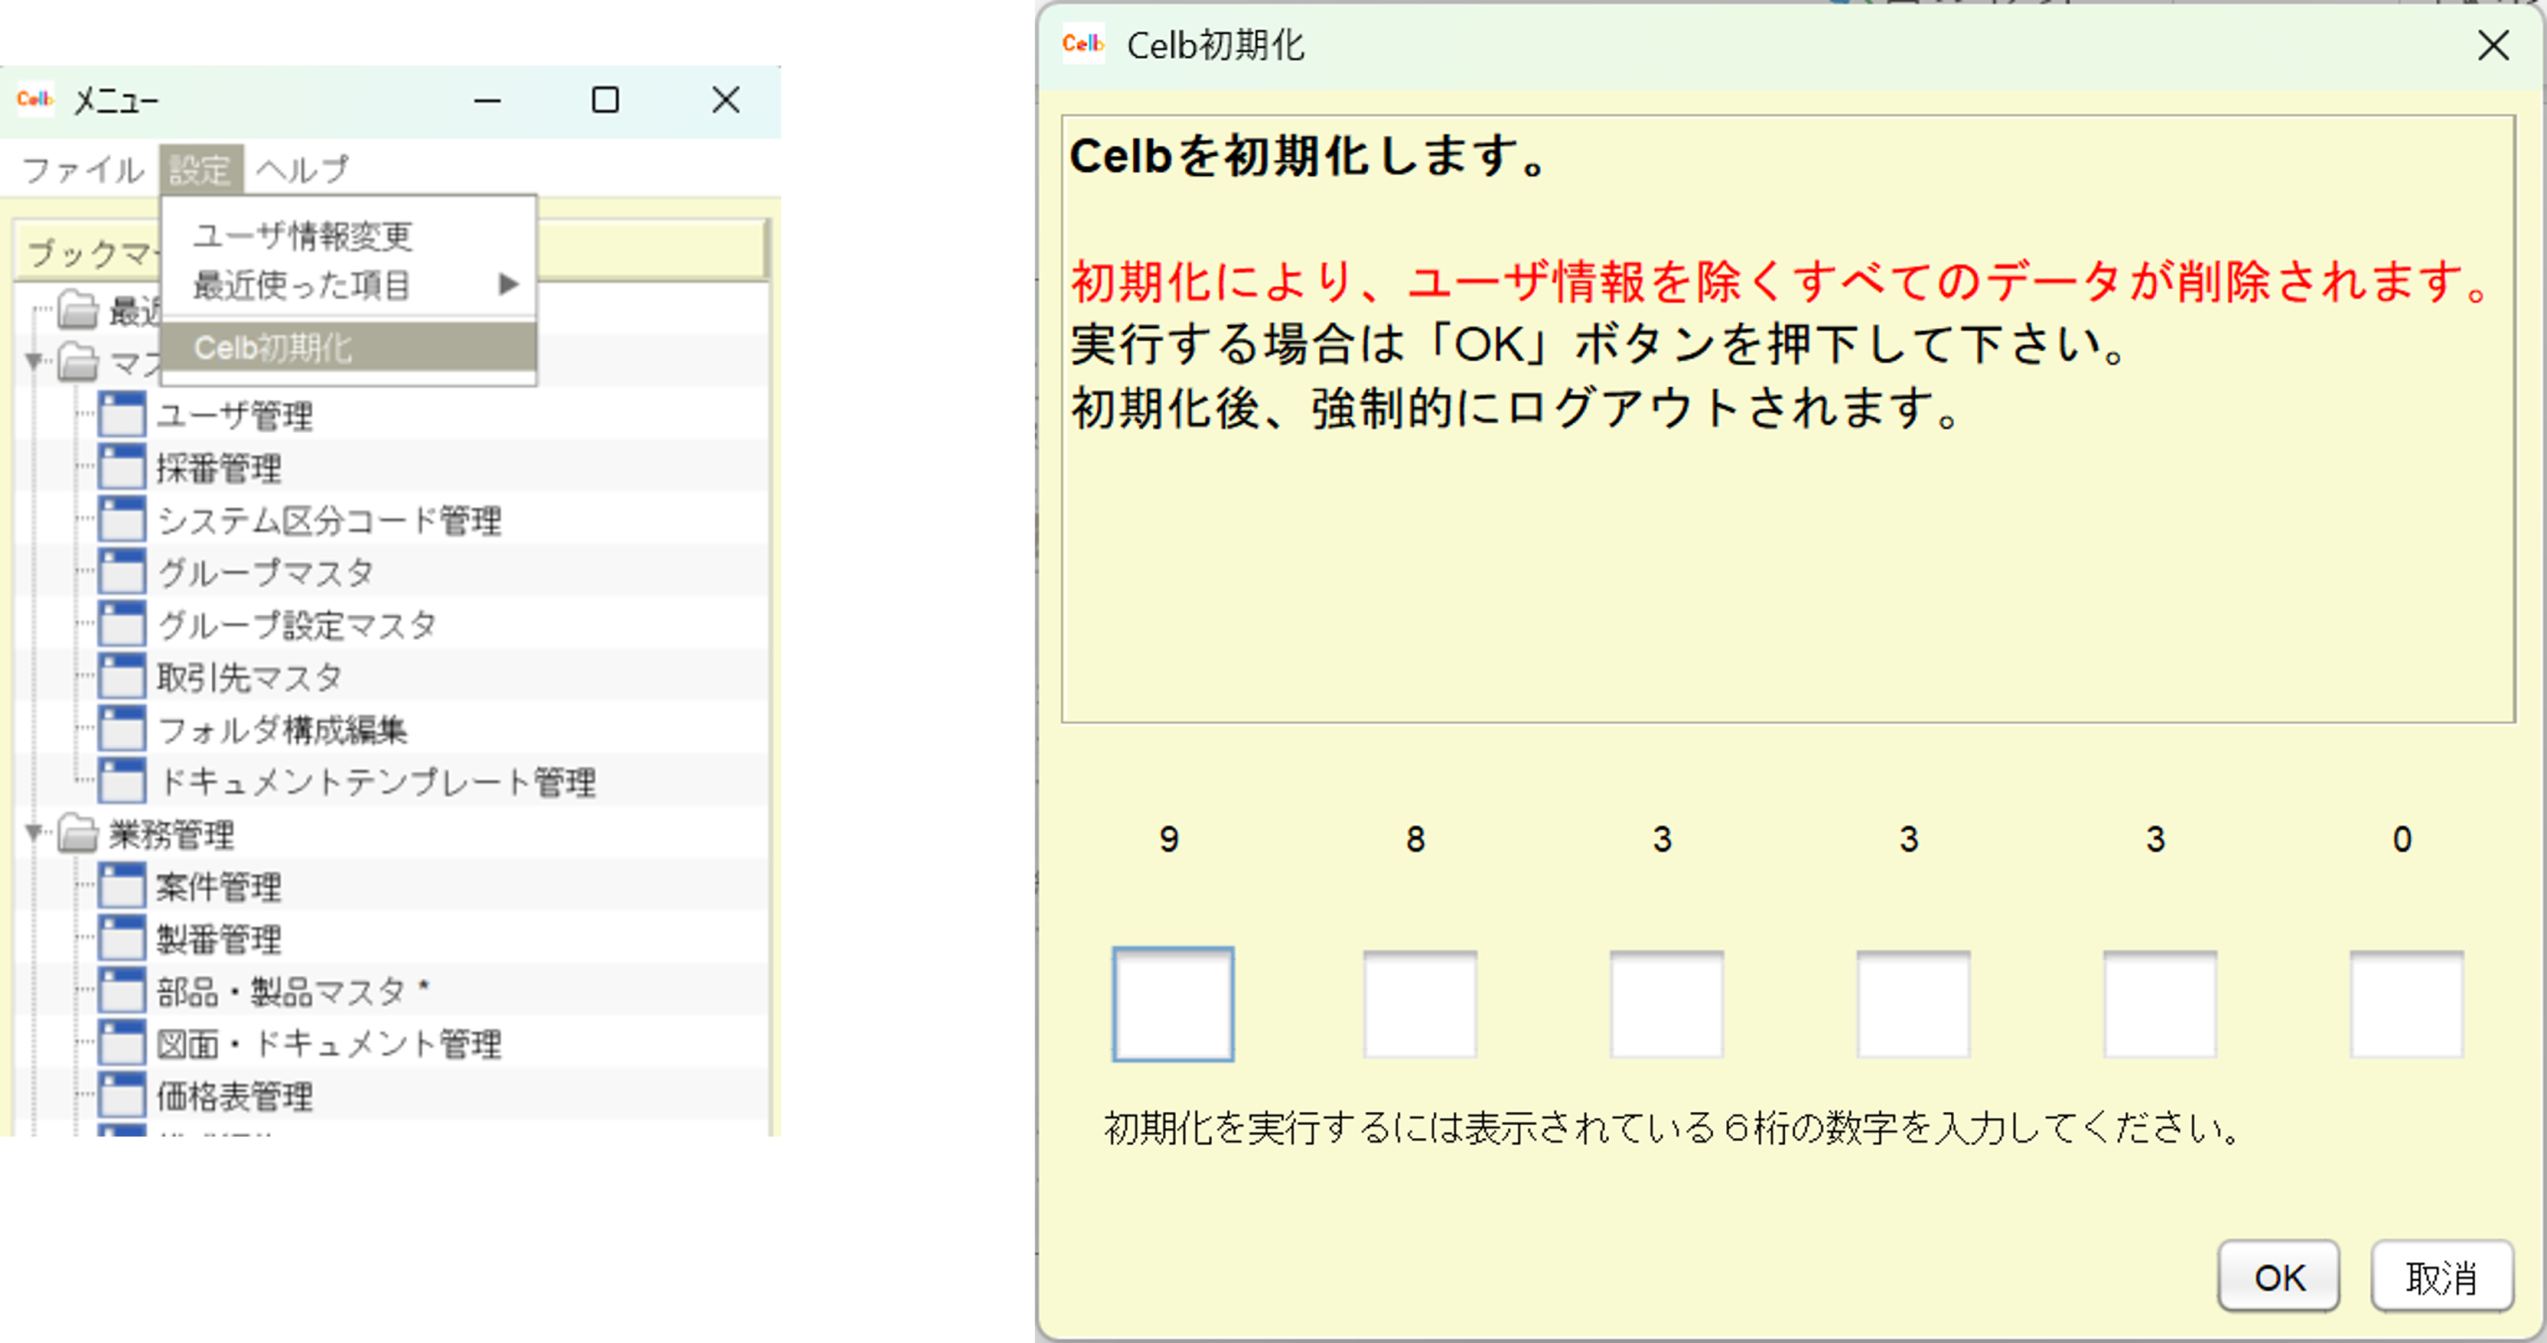The image size is (2547, 1343).
Task: Click the Celb logo in Celb初期化 dialog title
Action: tap(1083, 44)
